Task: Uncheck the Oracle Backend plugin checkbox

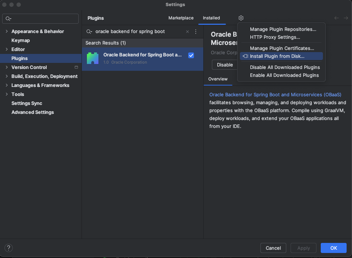Action: click(191, 55)
